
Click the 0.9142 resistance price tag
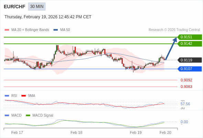point(190,43)
